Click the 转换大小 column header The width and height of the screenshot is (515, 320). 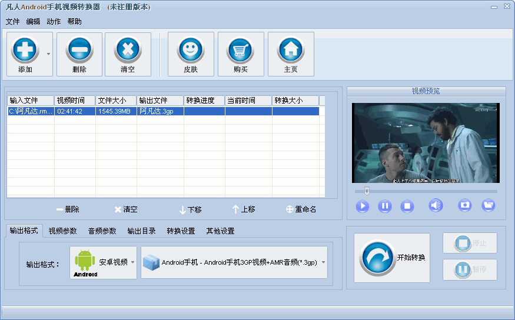pos(295,101)
